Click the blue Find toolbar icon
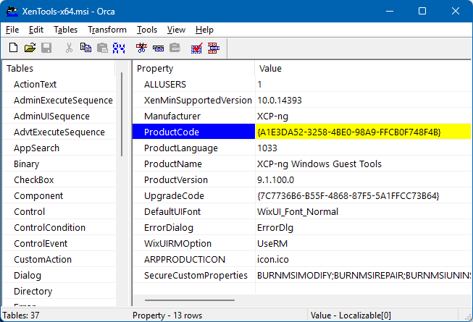The image size is (473, 322). (x=119, y=48)
